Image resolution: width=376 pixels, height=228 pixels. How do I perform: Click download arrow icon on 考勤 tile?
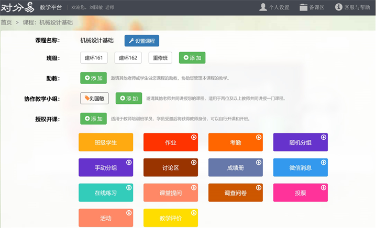coord(258,137)
